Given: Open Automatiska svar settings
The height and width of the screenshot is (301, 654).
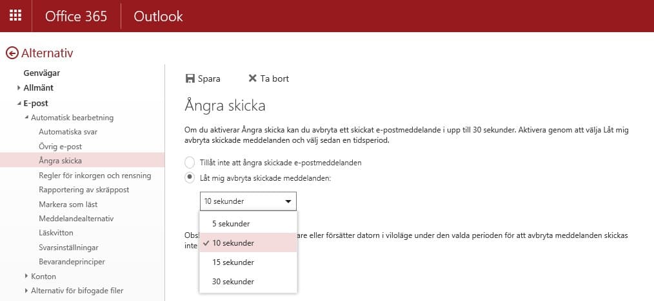Looking at the screenshot, I should click(68, 132).
